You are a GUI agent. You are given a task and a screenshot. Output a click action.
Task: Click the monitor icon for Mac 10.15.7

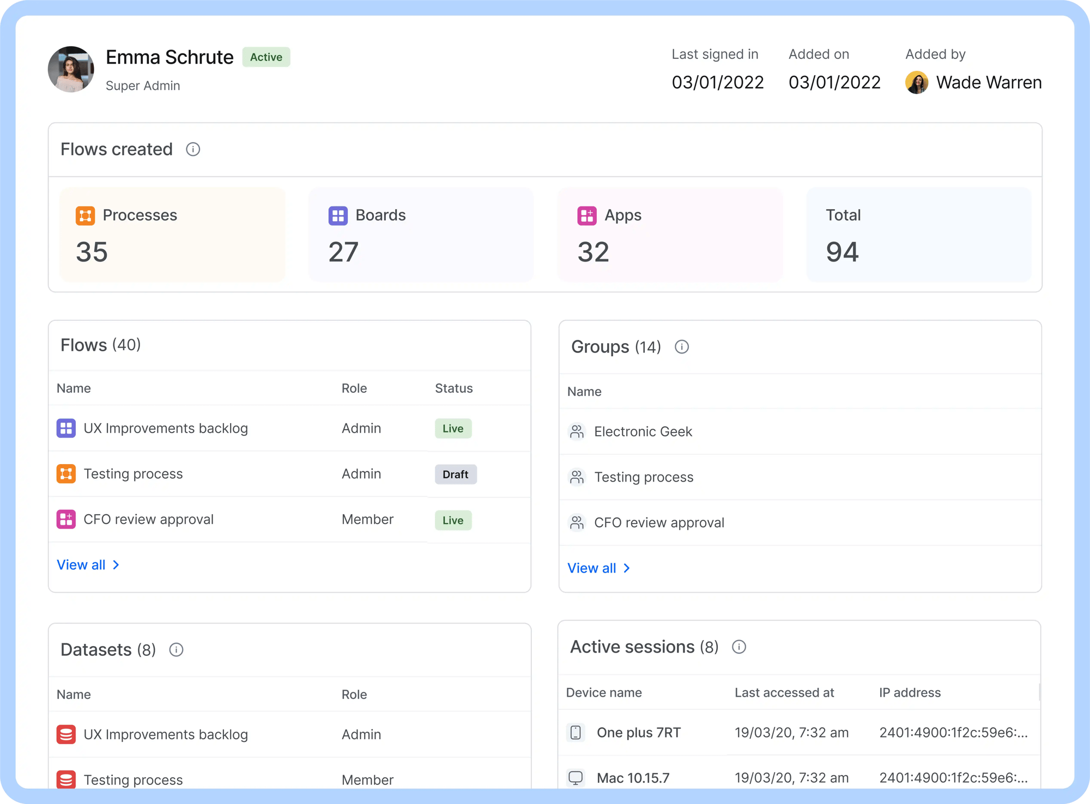tap(576, 778)
